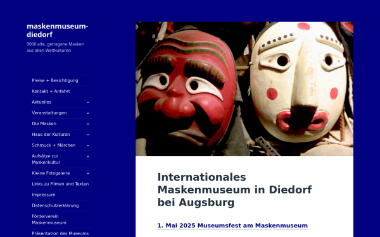
Task: Open Die Masken menu link
Action: 44,124
